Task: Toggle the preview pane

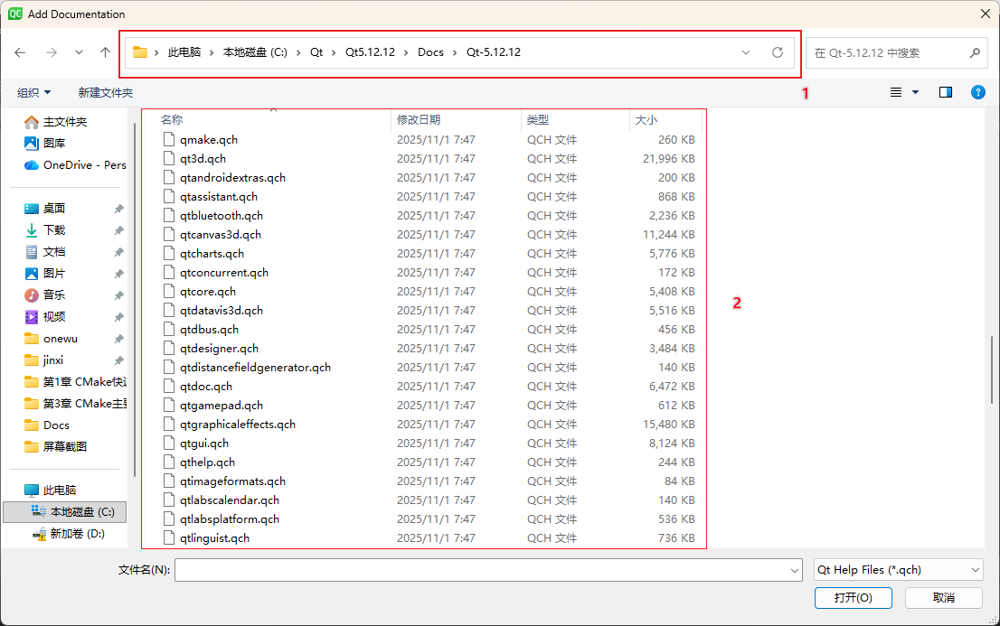Action: pyautogui.click(x=946, y=92)
